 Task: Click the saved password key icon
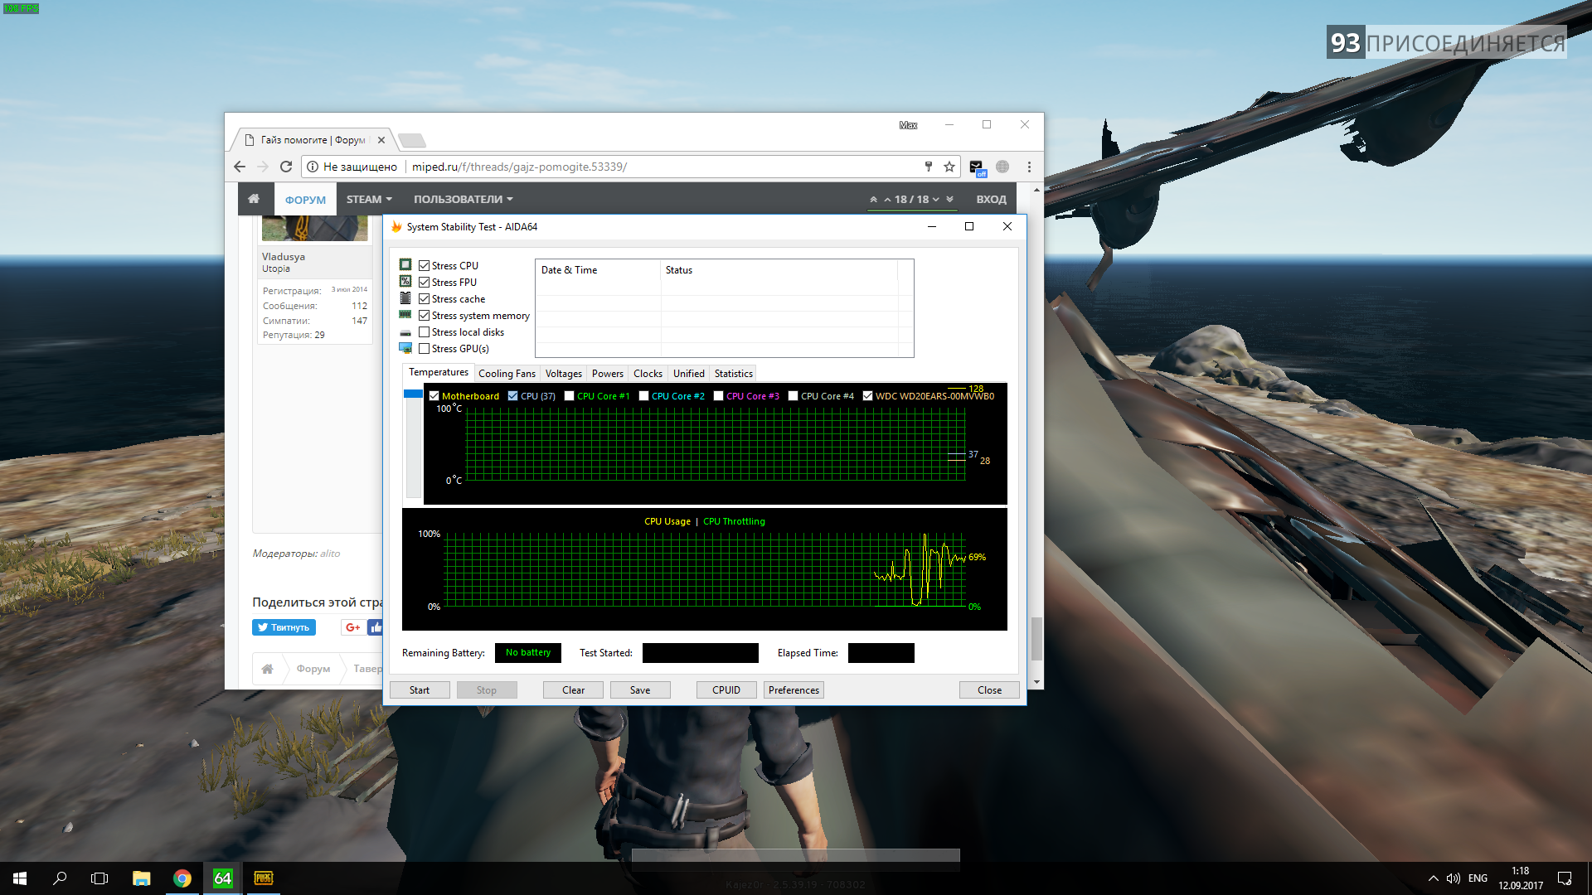929,167
